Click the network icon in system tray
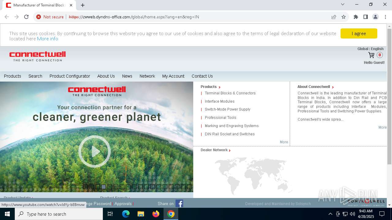Screen dimensions: 392x220 pyautogui.click(x=345, y=214)
